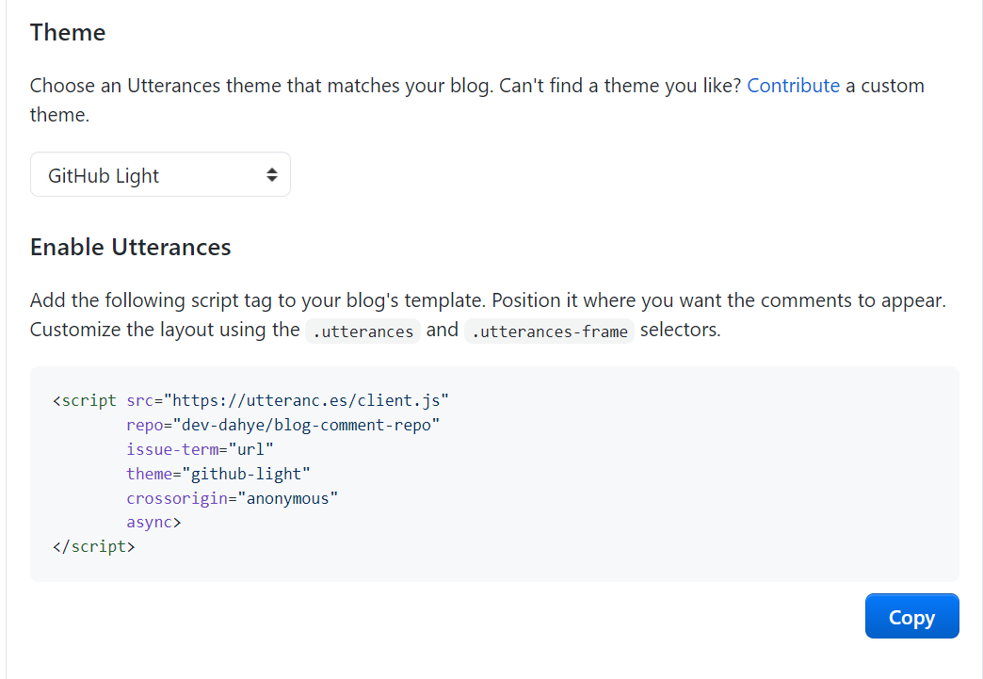Click the issue-term="url" line
The image size is (983, 679).
(200, 449)
